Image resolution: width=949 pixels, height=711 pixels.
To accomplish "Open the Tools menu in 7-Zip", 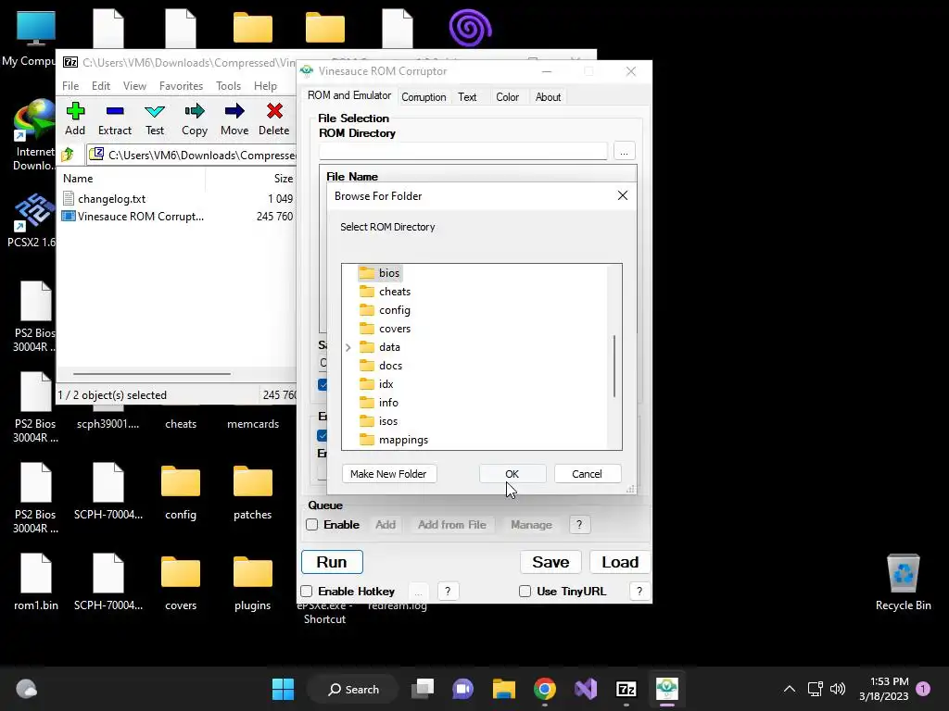I will click(x=228, y=86).
